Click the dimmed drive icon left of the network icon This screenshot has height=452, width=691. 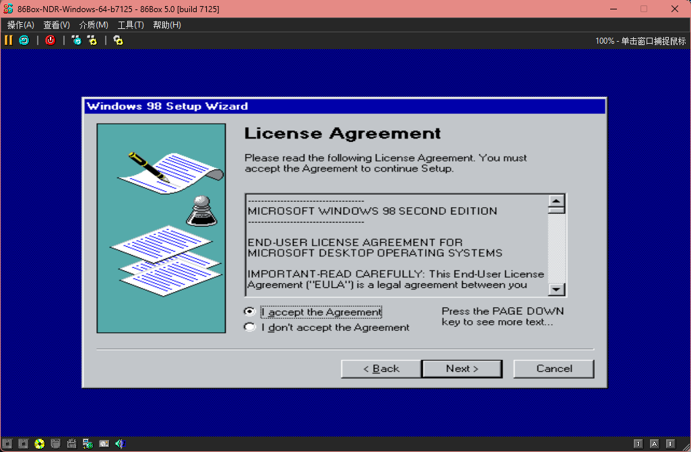pyautogui.click(x=71, y=444)
